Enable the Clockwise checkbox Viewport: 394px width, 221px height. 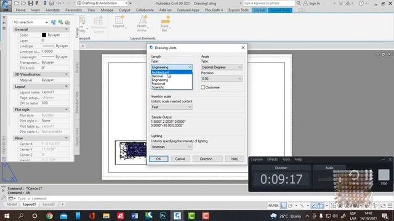coord(203,87)
